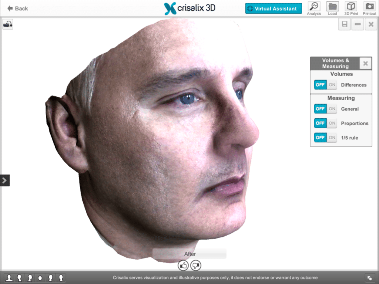Image resolution: width=379 pixels, height=284 pixels.
Task: Click the VR headset icon
Action: (x=8, y=24)
